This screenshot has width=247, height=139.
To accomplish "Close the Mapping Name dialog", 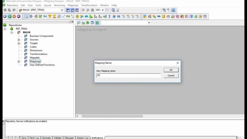I will point(178,63).
